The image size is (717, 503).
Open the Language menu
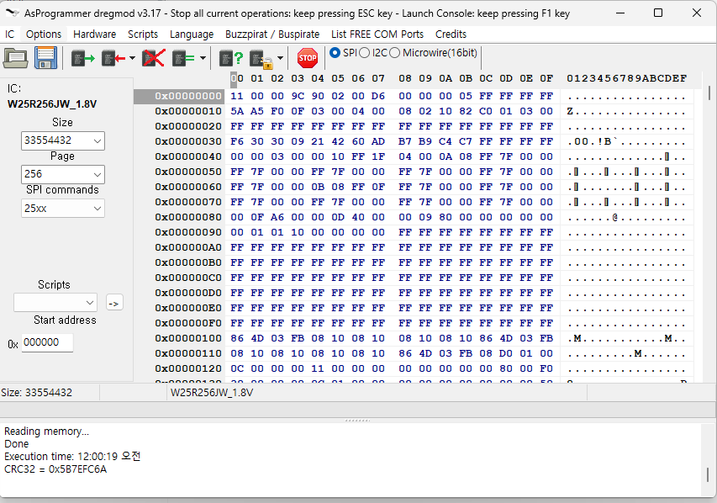(192, 34)
